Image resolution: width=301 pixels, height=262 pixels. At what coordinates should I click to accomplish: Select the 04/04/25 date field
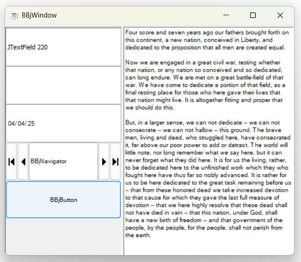[63, 123]
